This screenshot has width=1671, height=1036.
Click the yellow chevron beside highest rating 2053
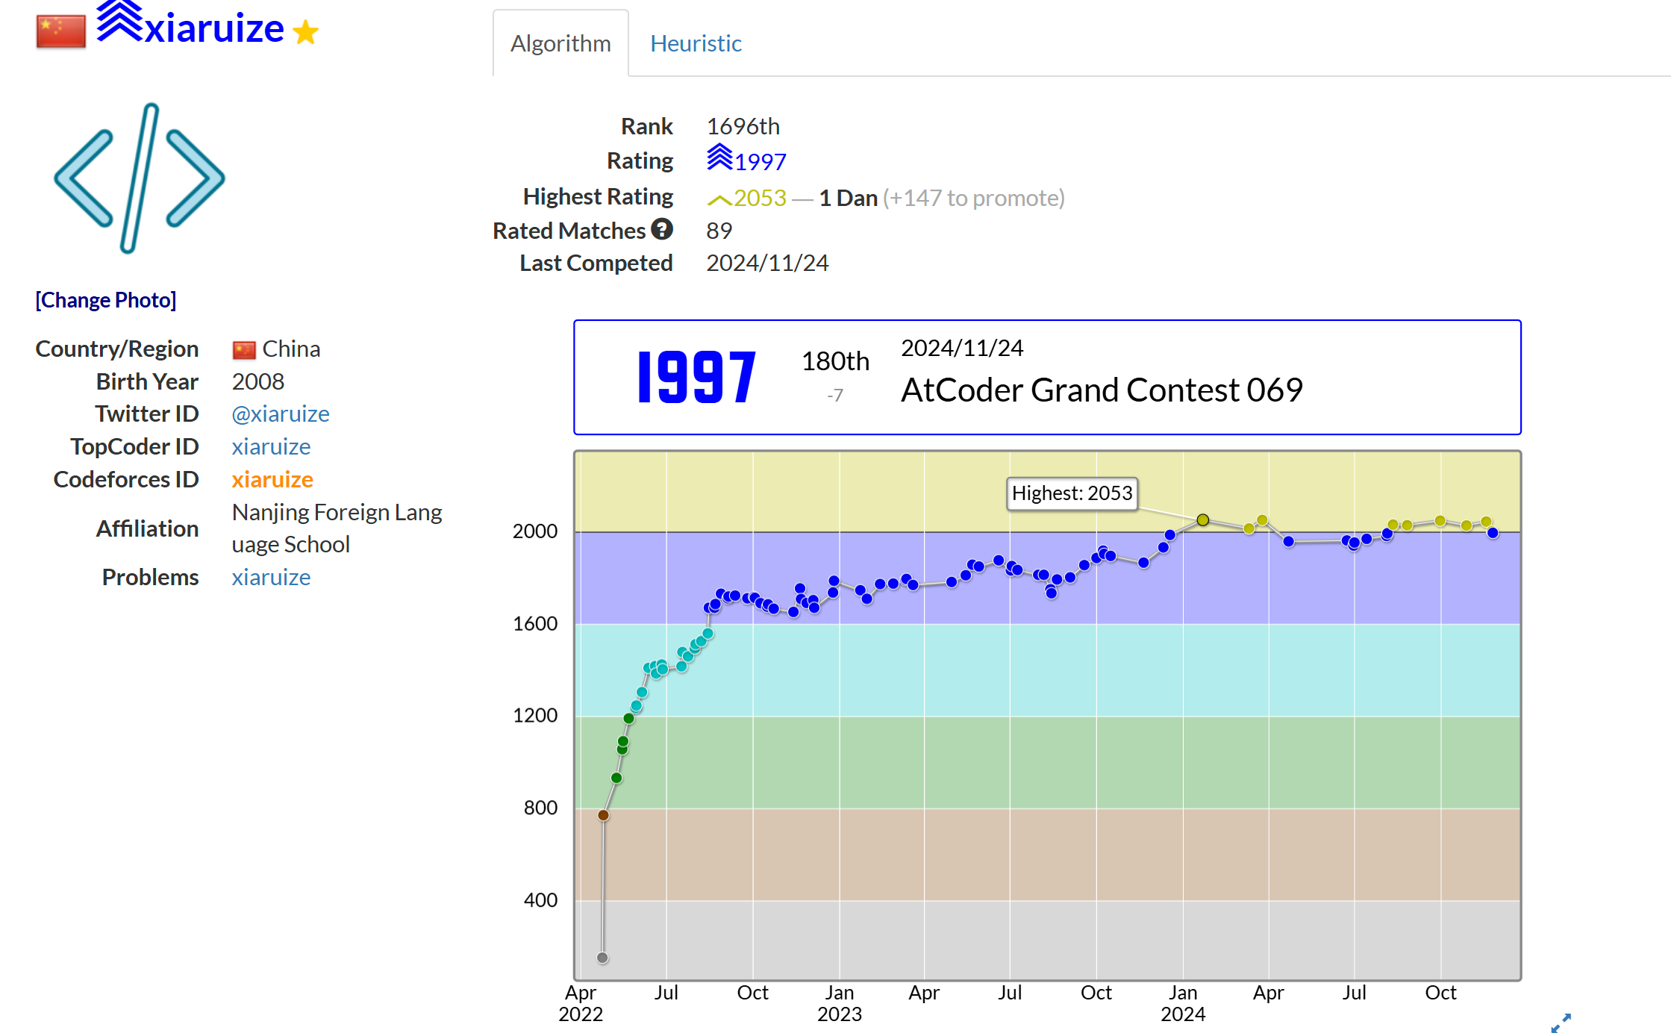719,199
